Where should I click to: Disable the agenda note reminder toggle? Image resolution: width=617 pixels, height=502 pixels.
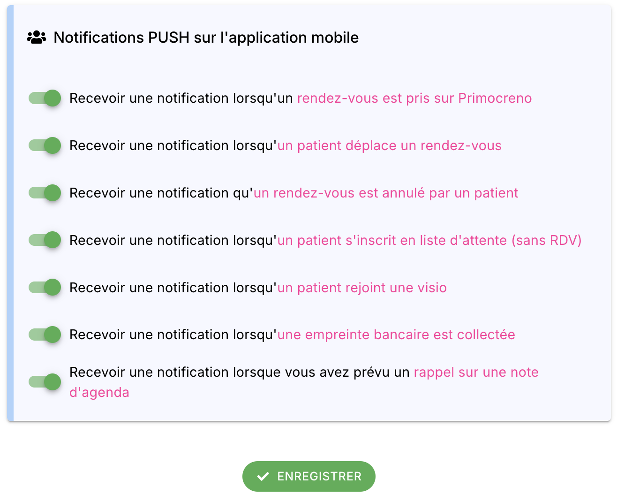click(x=45, y=382)
